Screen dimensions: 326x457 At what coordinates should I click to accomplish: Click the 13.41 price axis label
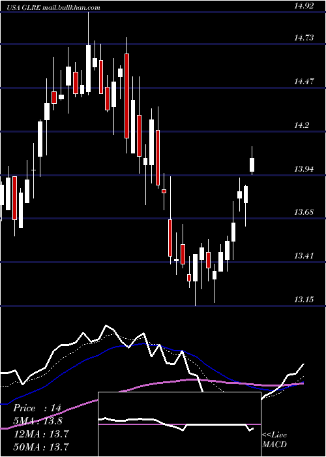(304, 256)
